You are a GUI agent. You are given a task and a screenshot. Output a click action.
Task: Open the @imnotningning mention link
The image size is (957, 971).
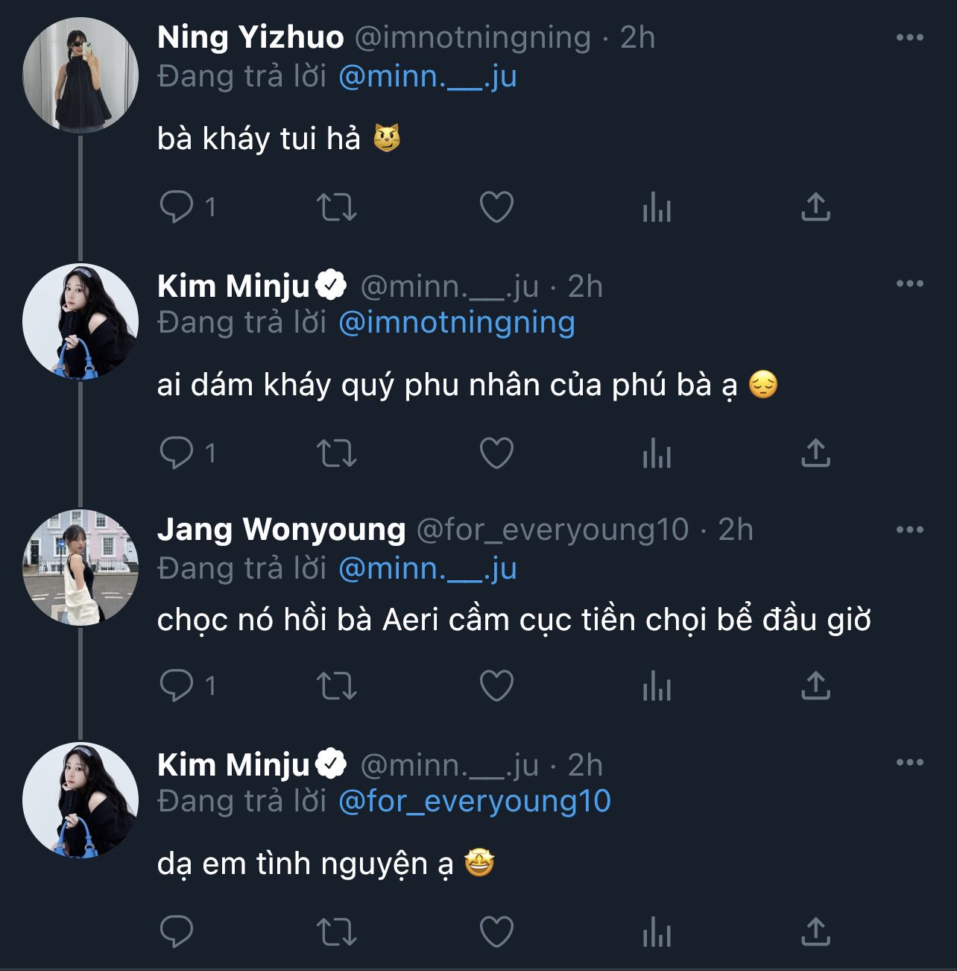click(x=456, y=323)
